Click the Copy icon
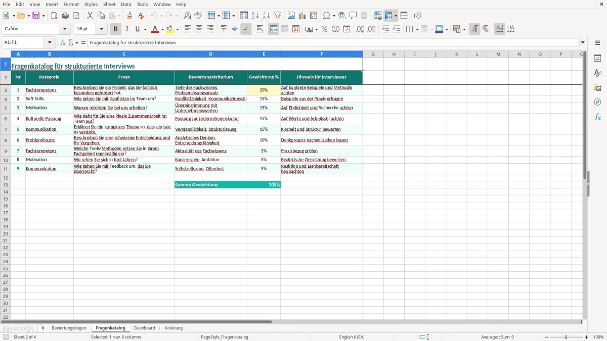 (x=101, y=16)
